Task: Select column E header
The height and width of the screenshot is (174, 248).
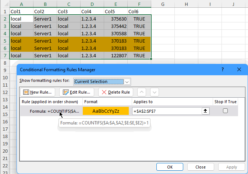Action: pos(116,4)
